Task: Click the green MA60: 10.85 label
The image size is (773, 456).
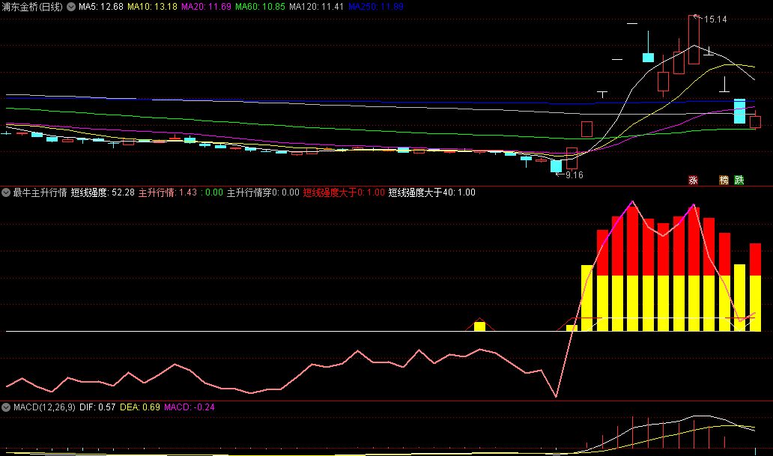Action: pos(261,7)
